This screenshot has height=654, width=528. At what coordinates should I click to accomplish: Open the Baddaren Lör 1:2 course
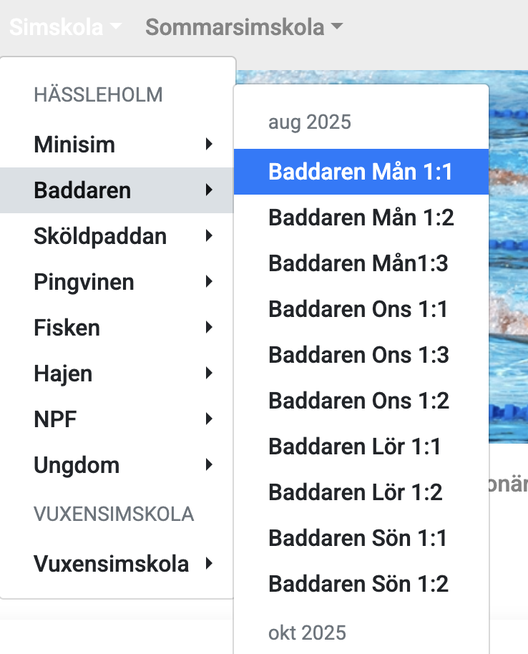tap(356, 492)
